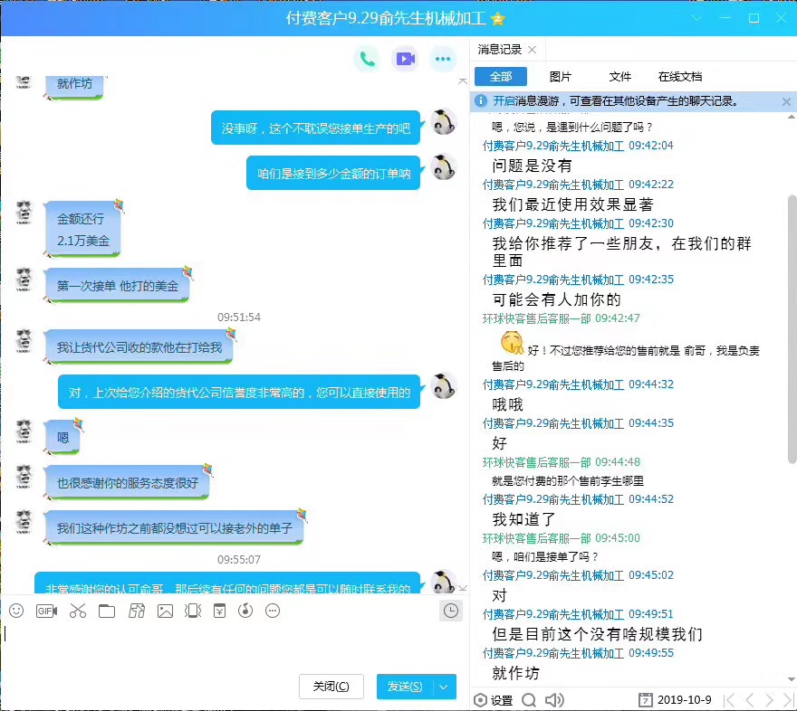Switch to the 图片 tab
The image size is (797, 711).
(x=561, y=77)
